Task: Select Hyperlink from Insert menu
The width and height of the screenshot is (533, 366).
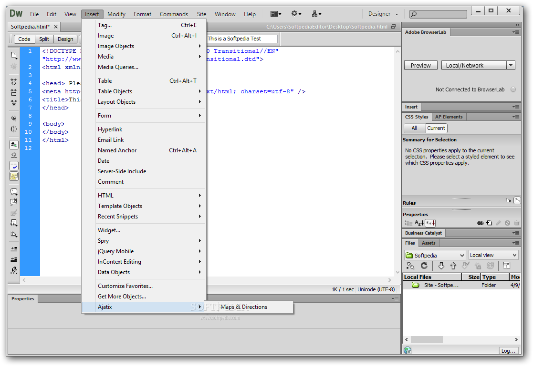Action: (x=110, y=129)
